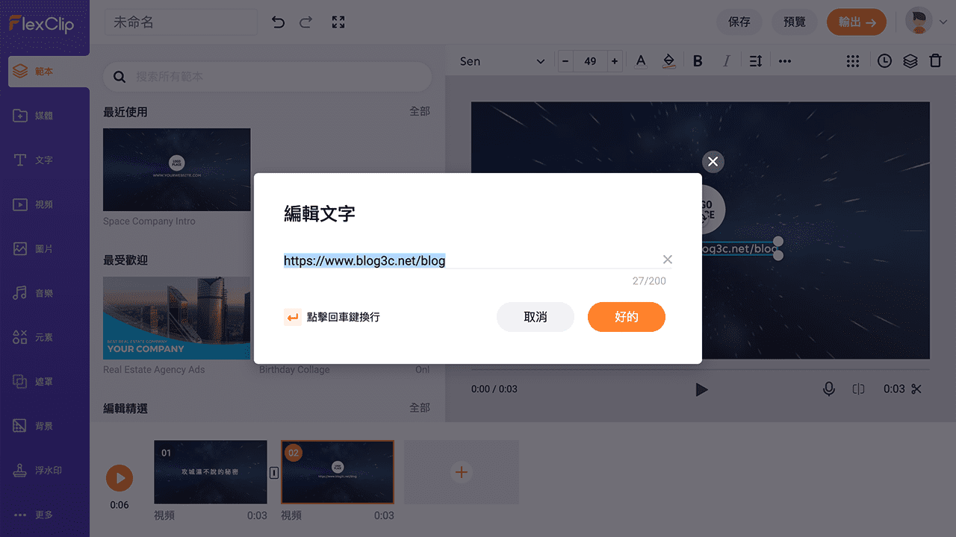Open the Sen font family dropdown
This screenshot has width=956, height=537.
point(504,61)
